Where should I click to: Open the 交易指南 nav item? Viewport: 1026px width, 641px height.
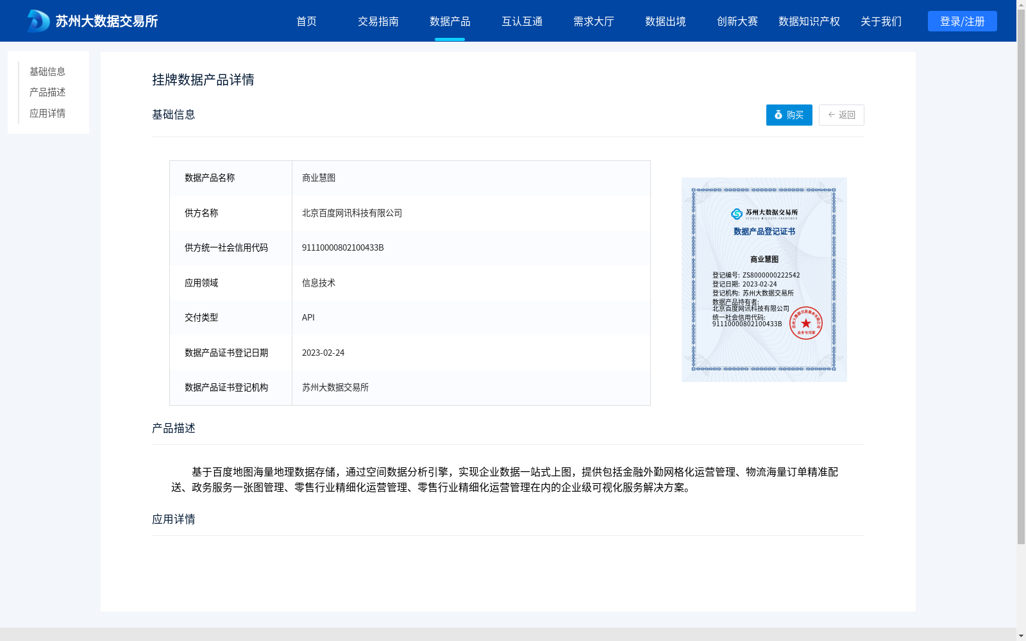coord(378,21)
